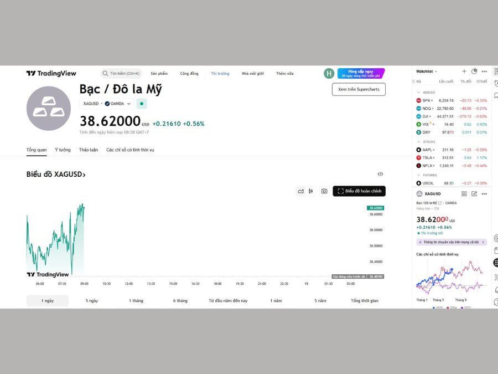Add a symbol with Watchlist plus icon

[464, 71]
